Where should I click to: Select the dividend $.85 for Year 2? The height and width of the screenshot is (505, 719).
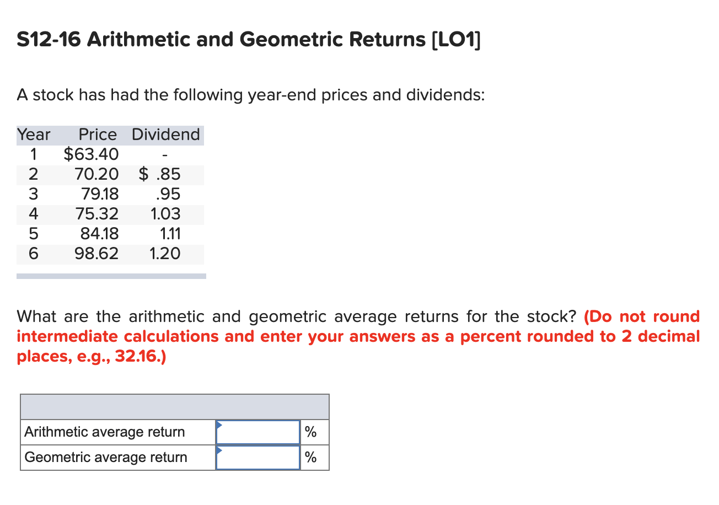point(159,174)
